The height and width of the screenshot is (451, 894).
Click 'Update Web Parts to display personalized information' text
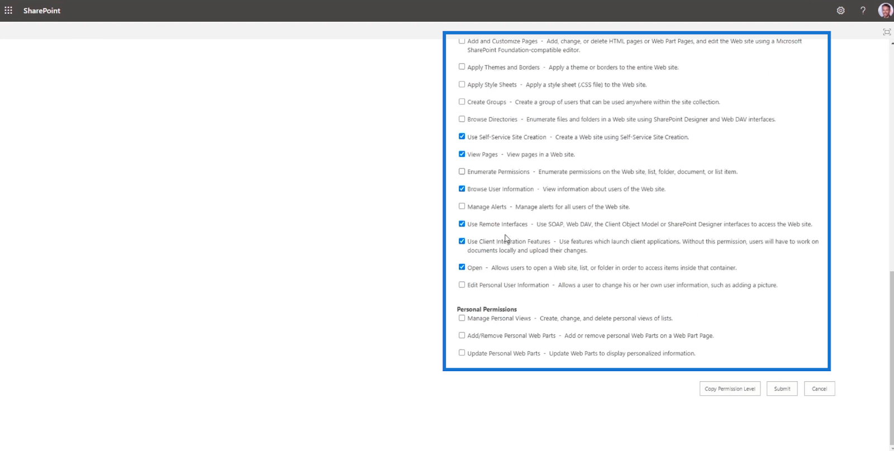click(x=622, y=353)
